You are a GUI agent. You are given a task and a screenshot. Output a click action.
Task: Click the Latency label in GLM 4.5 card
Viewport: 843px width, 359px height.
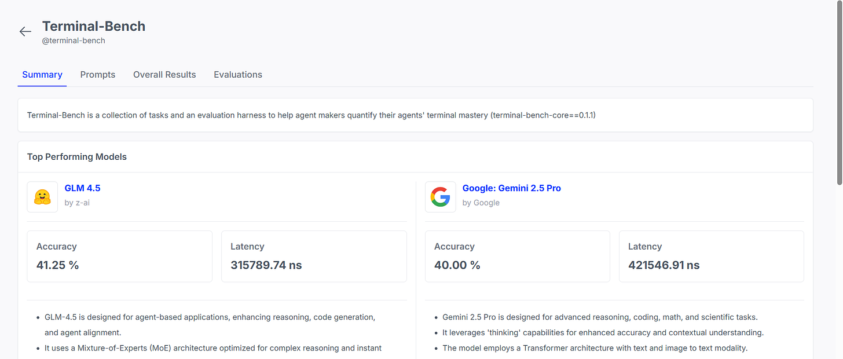point(247,247)
